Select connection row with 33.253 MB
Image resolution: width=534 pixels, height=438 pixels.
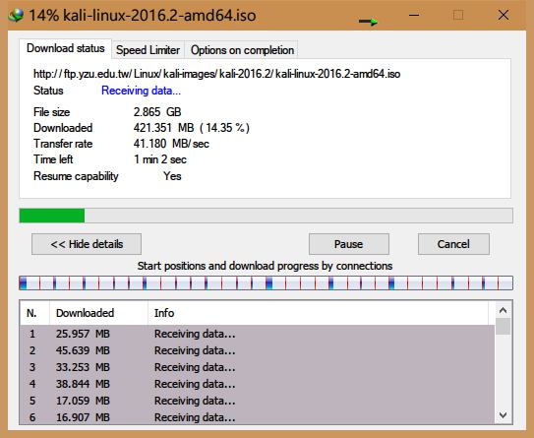tap(257, 367)
